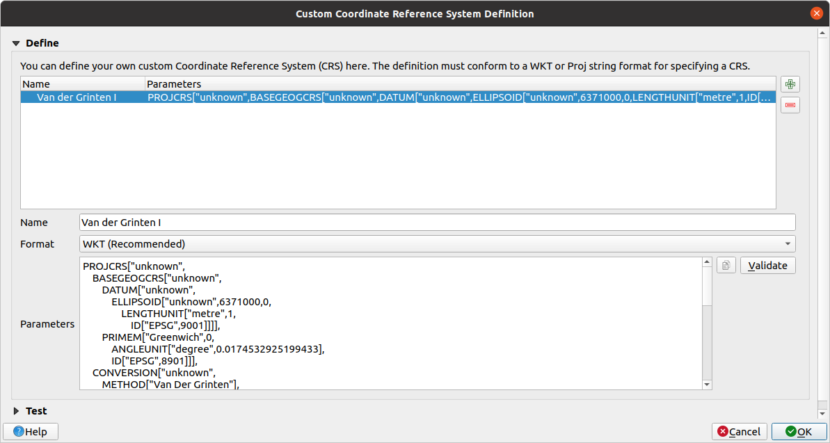The width and height of the screenshot is (830, 443).
Task: Copy CRS parameters via the clipboard icon
Action: click(x=726, y=265)
